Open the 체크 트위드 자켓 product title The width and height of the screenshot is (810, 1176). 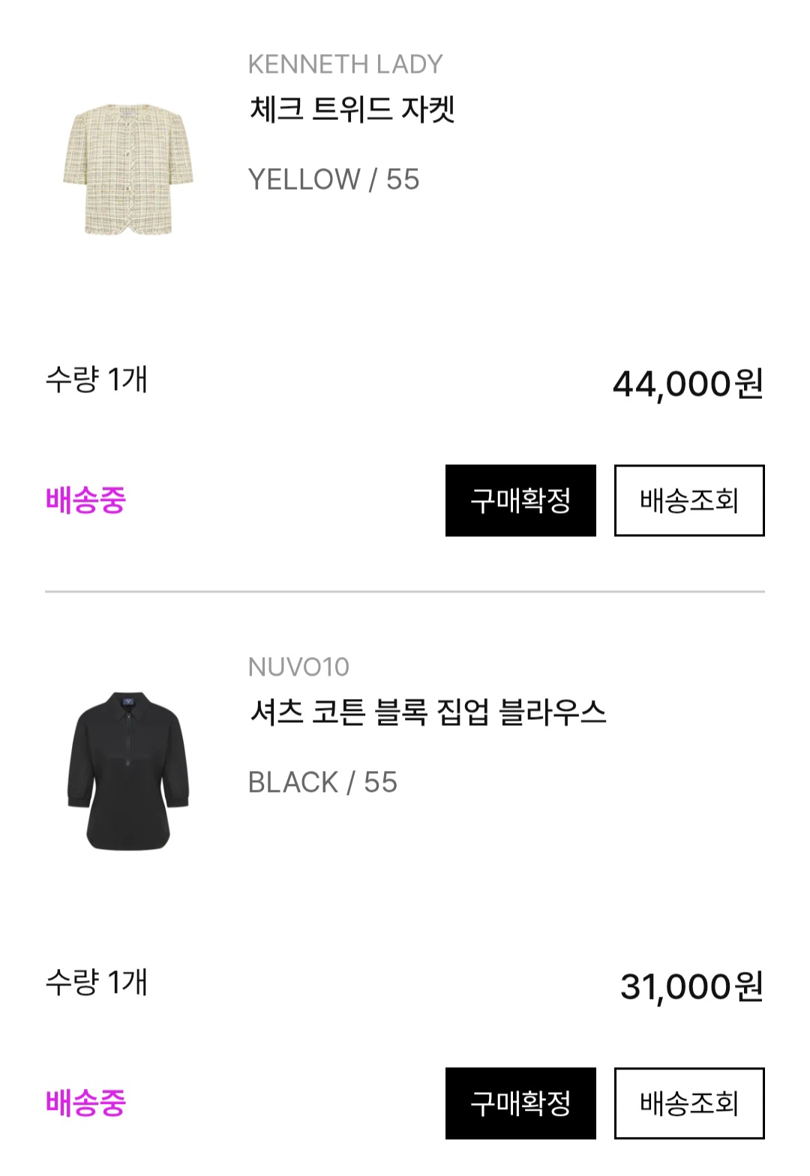(352, 110)
